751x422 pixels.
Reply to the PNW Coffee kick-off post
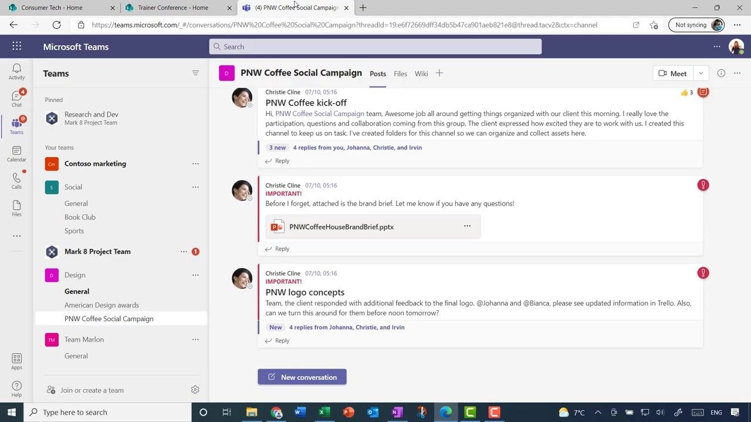point(277,161)
